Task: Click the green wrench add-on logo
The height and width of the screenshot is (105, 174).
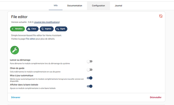Action: (15, 50)
